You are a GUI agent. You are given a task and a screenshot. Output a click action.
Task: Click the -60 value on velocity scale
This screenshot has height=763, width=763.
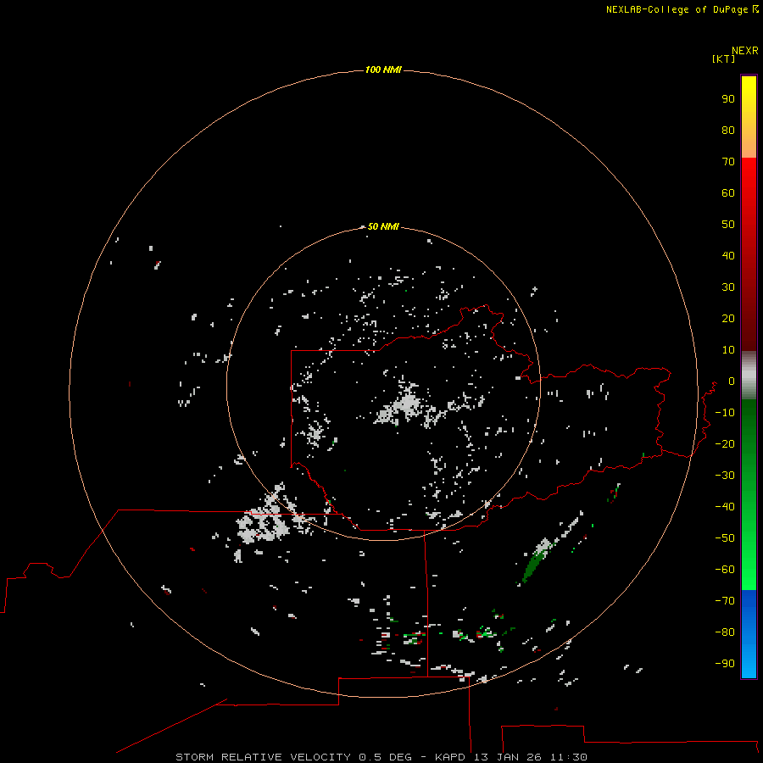pos(725,570)
